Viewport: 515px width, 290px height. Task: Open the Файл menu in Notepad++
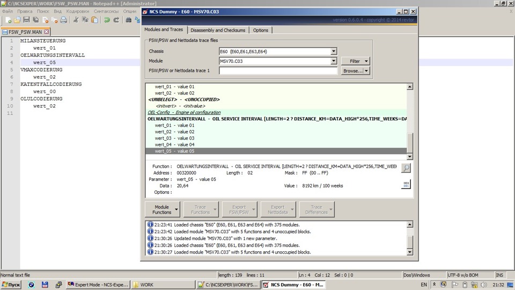(7, 11)
